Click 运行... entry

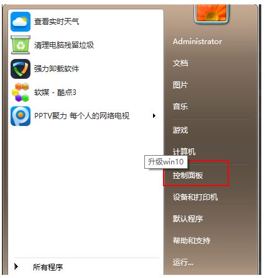tap(183, 262)
